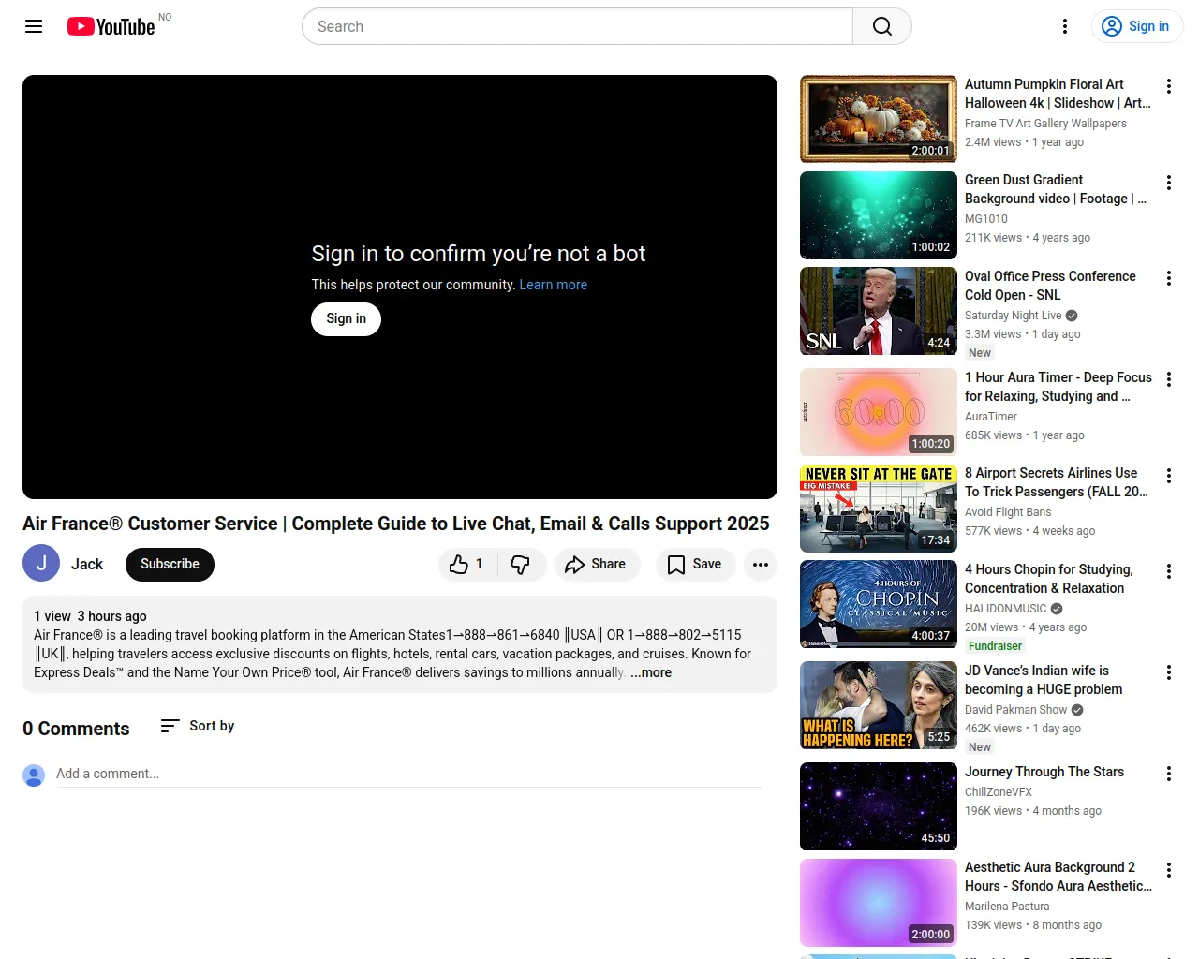Open the header settings three-dot menu

1064,26
